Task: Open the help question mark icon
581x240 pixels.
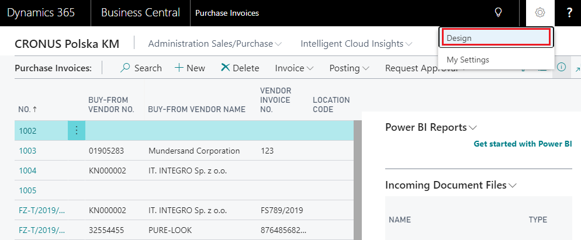Action: point(570,13)
